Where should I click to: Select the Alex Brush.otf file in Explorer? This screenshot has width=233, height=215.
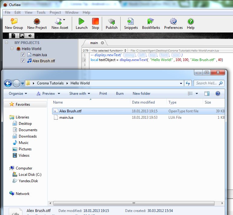[x=138, y=111]
